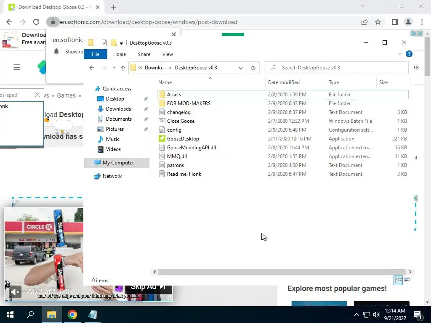This screenshot has height=323, width=431.
Task: Open a new Chrome tab
Action: 114,7
